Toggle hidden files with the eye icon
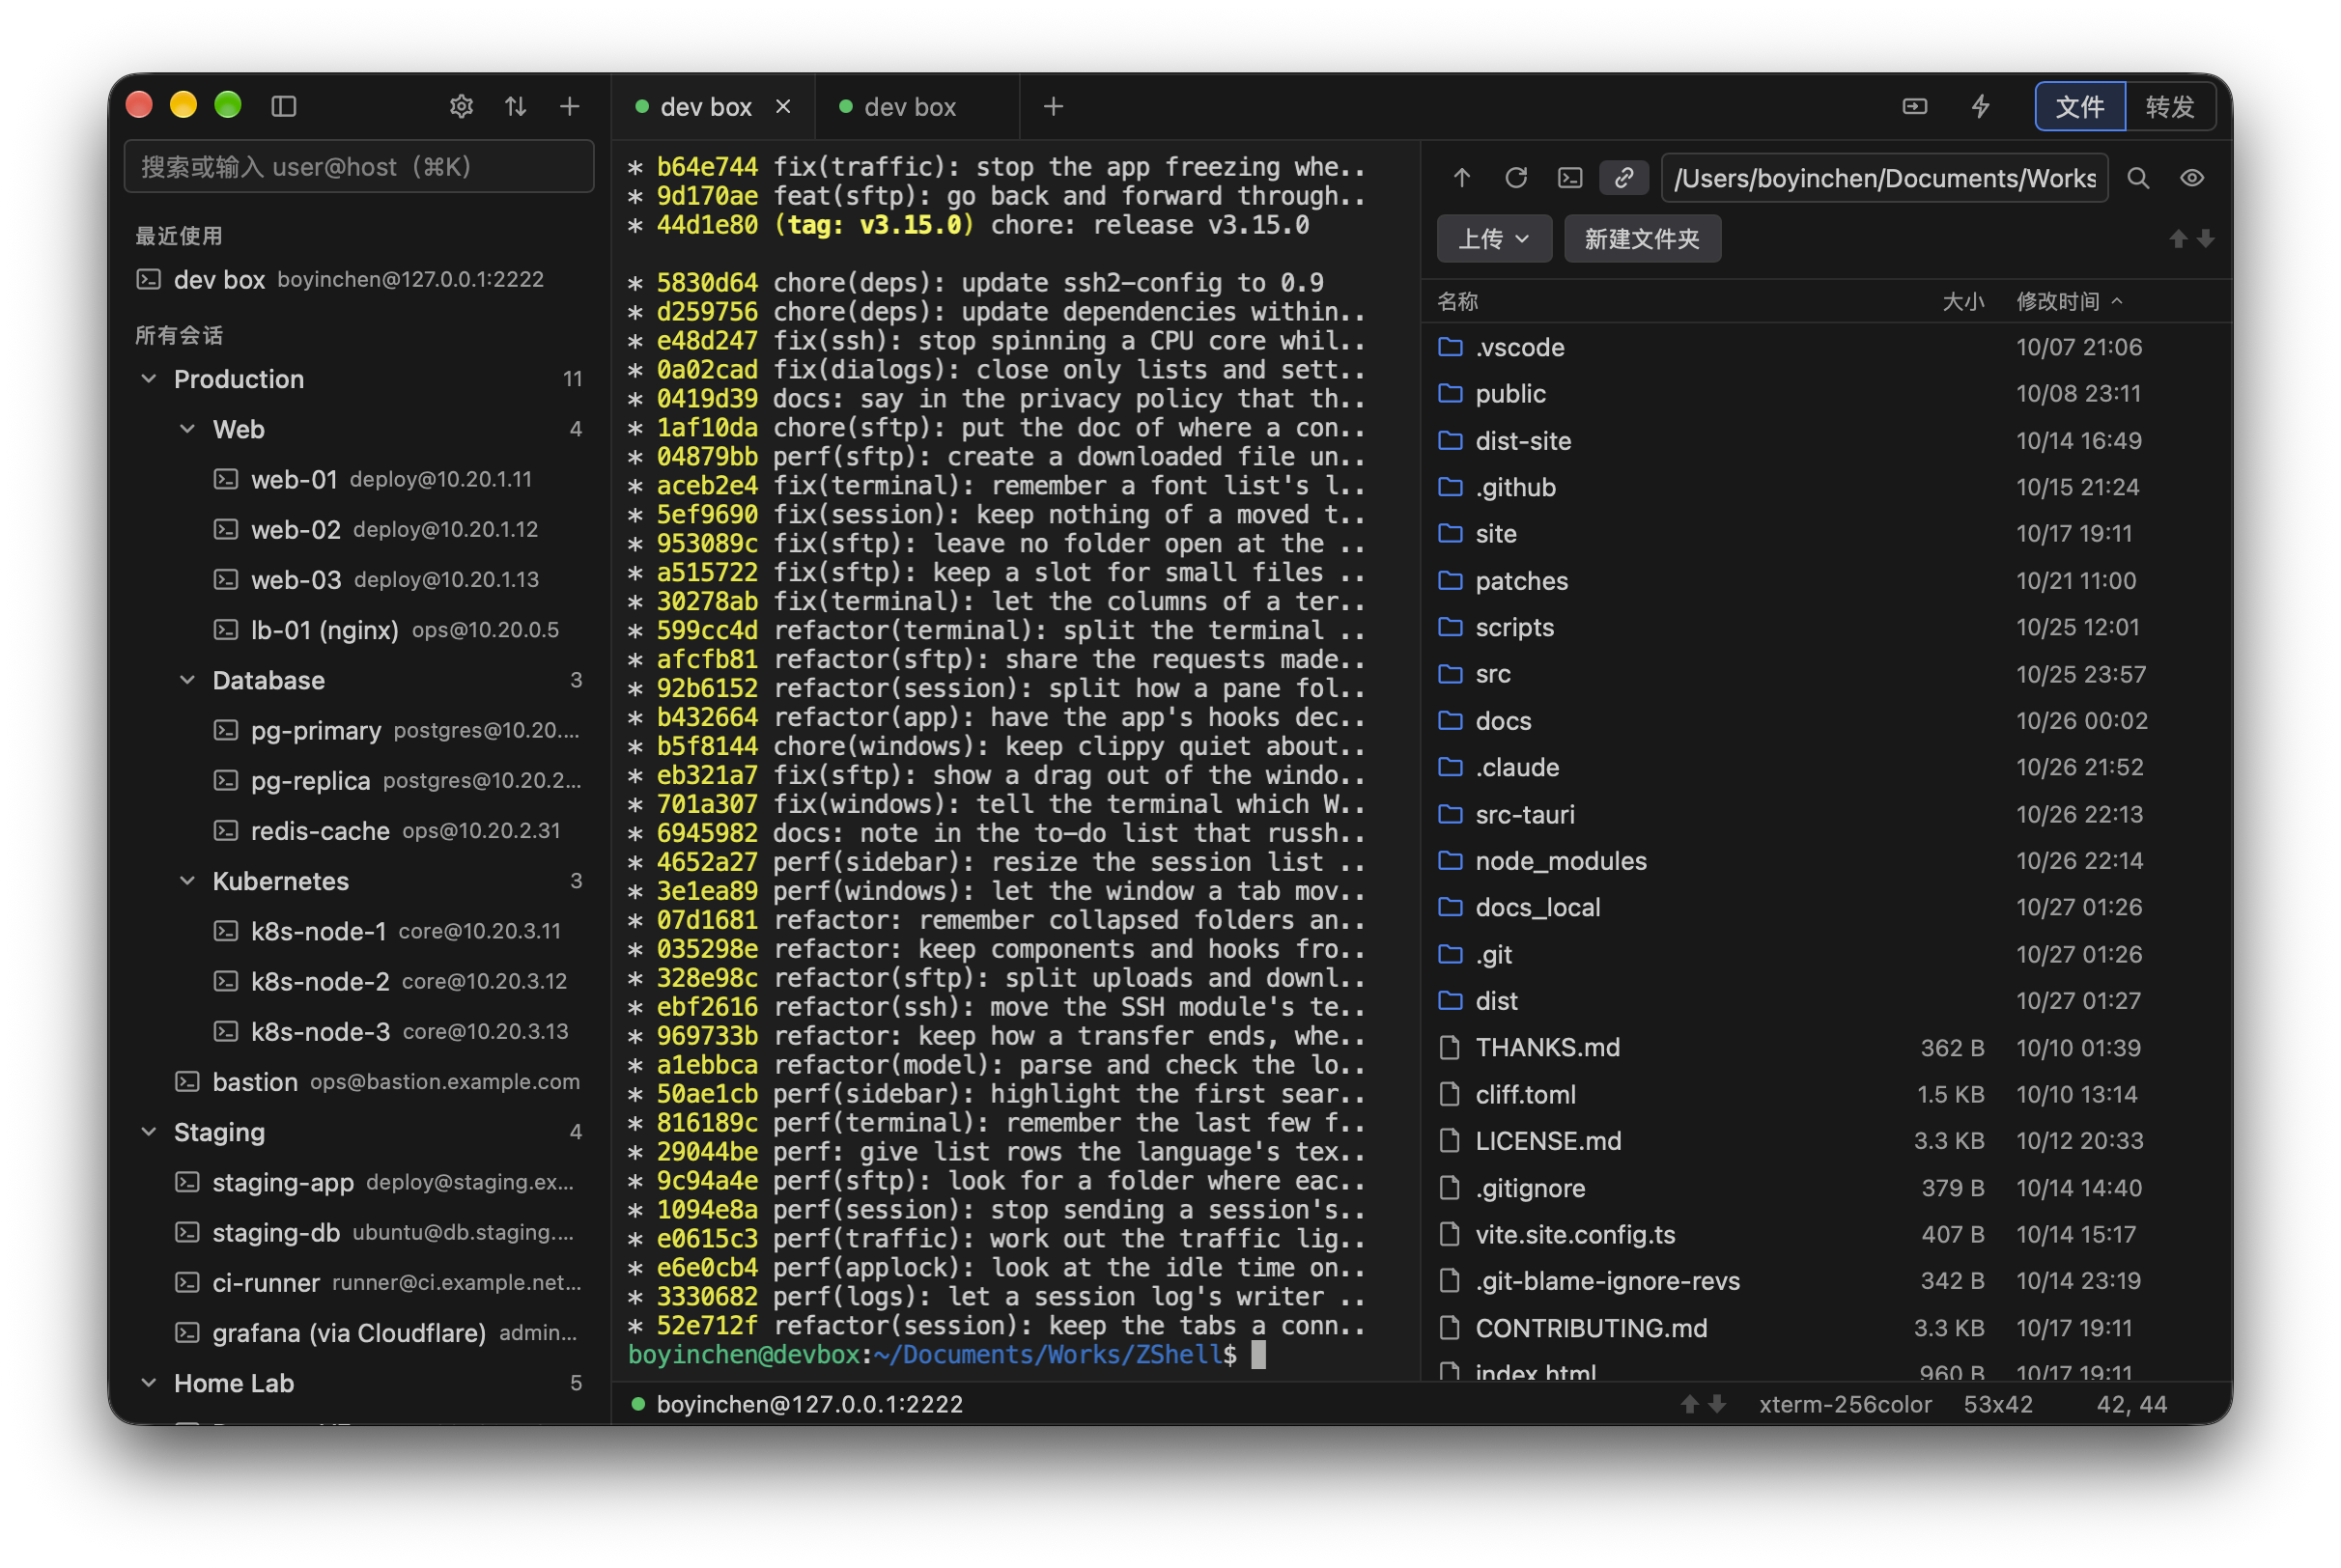Screen dimensions: 2341x1568 [2192, 178]
